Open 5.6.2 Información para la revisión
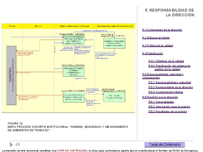Screen dimensions: 203x152 (x=169, y=107)
